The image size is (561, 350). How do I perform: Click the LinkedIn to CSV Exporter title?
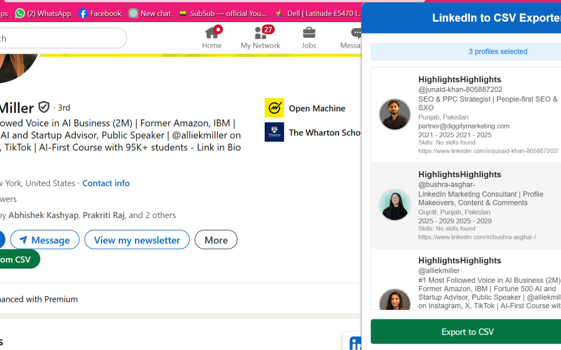(497, 18)
